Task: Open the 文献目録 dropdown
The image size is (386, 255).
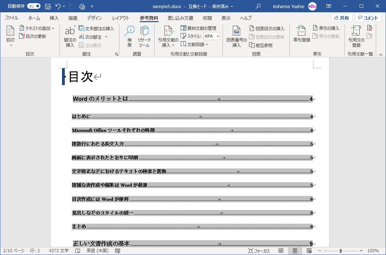Action: [x=194, y=44]
